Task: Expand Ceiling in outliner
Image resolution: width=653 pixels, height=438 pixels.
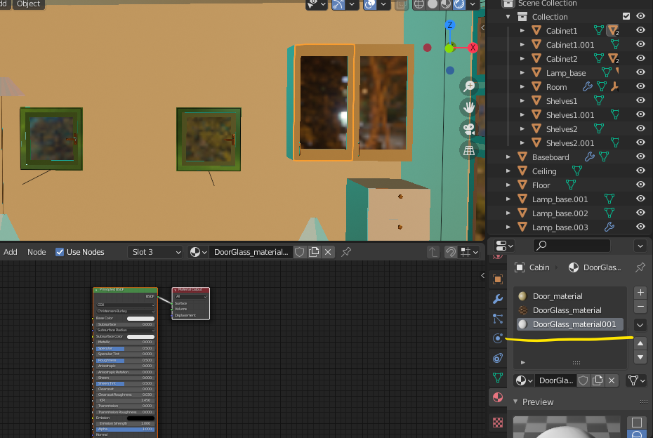Action: tap(508, 171)
